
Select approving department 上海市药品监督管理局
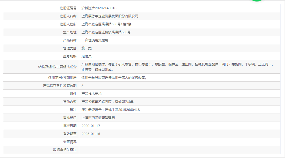tap(98, 118)
